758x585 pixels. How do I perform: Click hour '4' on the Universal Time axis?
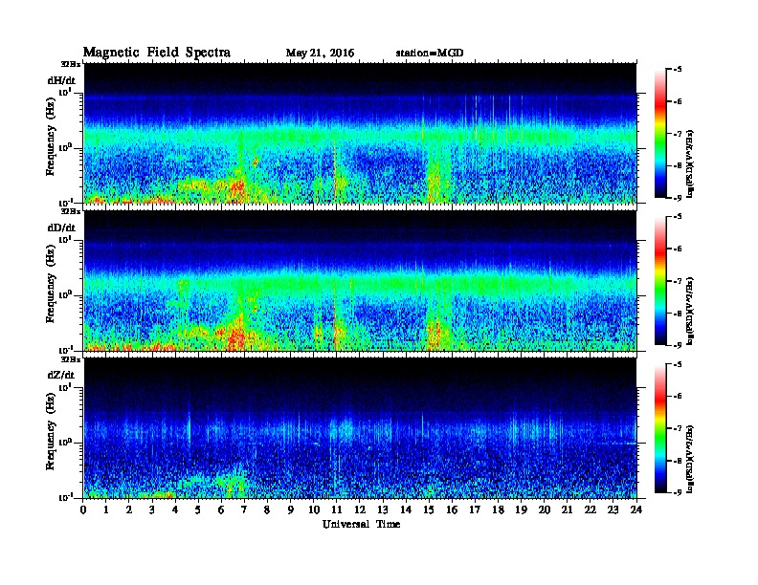point(175,509)
